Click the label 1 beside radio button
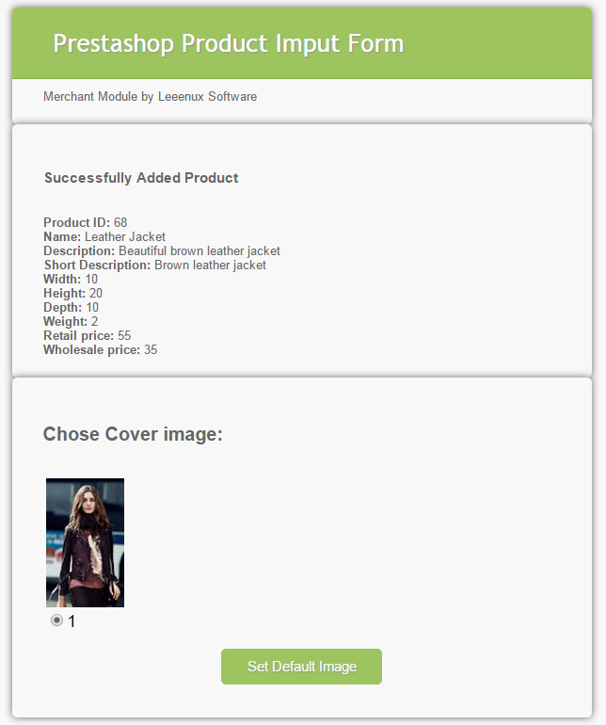 (72, 621)
